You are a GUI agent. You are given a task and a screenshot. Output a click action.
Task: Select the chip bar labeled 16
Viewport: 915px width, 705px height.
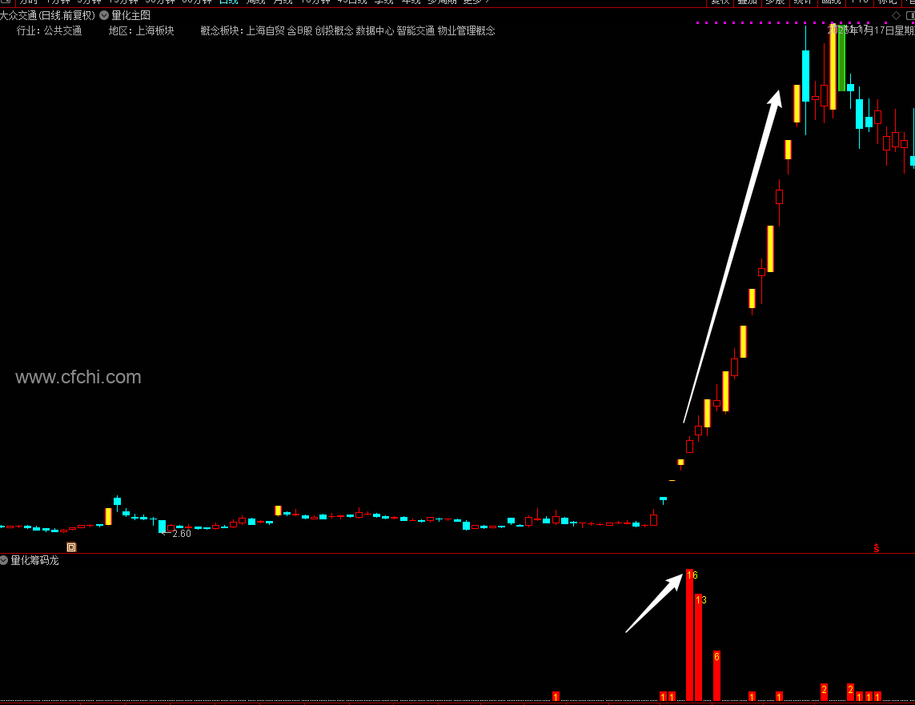point(690,635)
